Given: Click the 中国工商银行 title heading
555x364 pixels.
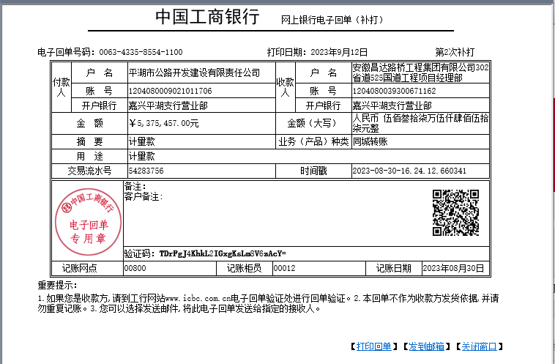Looking at the screenshot, I should click(207, 18).
